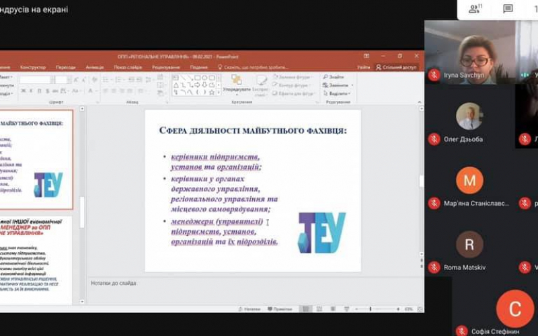Toggle text Shadow (S) formatting
This screenshot has width=538, height=336.
47,91
